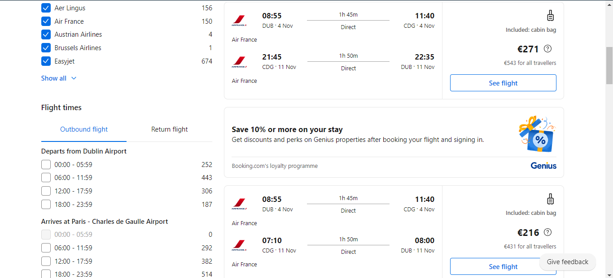613x278 pixels.
Task: Click cabin bag icon on €271 flight
Action: [551, 16]
